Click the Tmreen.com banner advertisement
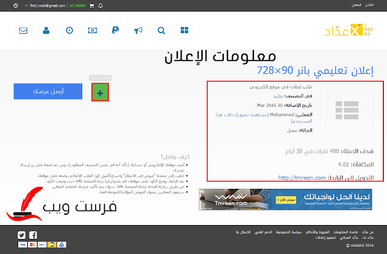Viewport: 387px width, 254px height. point(285,199)
